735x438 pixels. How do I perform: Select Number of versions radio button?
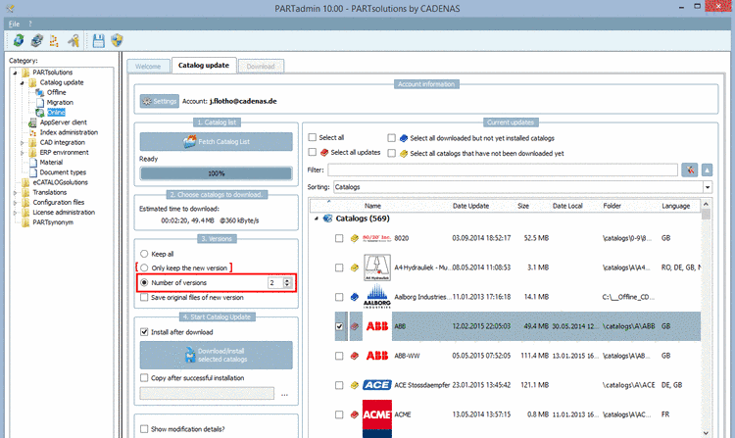(x=144, y=282)
